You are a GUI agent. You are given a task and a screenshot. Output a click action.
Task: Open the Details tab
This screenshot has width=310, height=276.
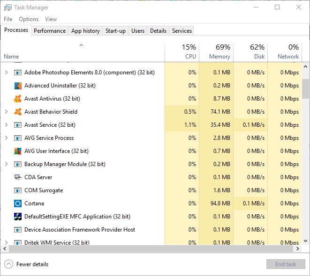(158, 31)
